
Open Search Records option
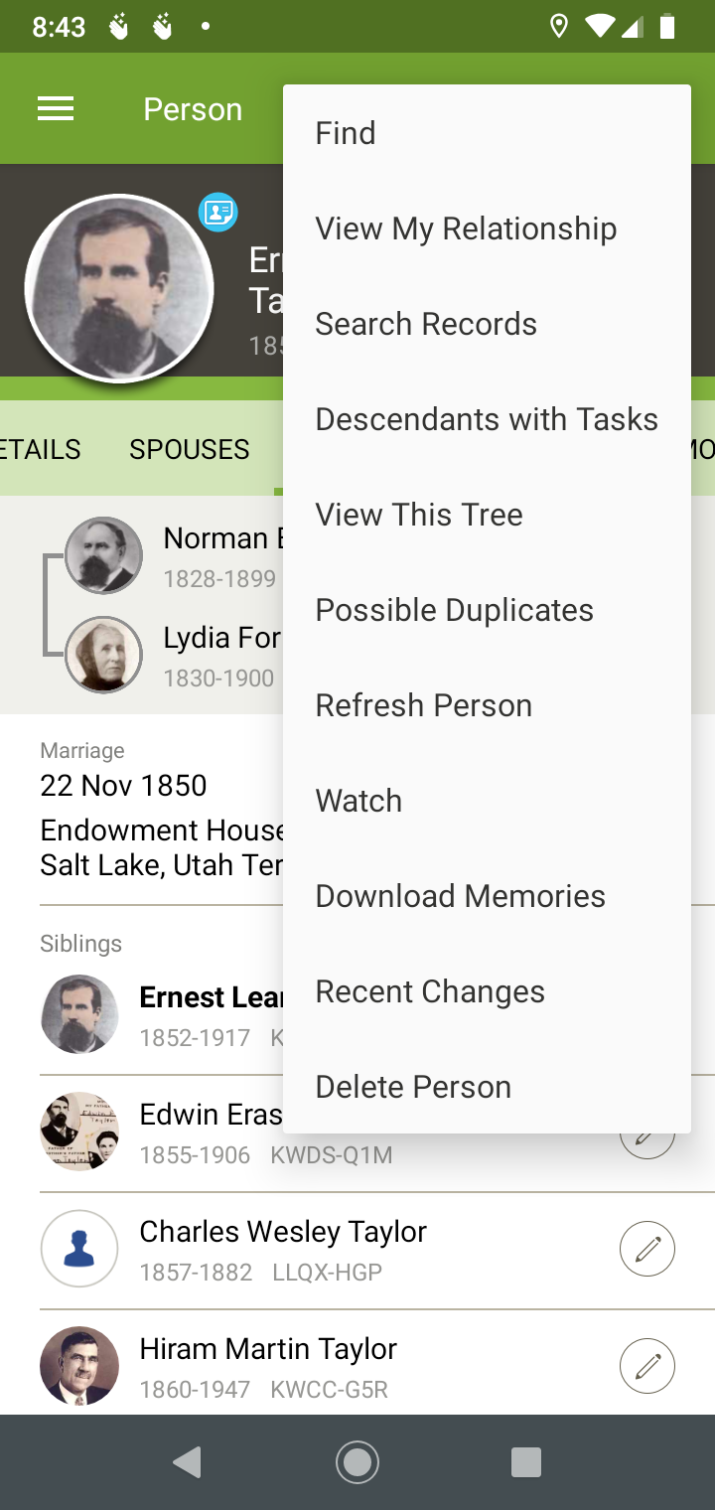click(426, 324)
